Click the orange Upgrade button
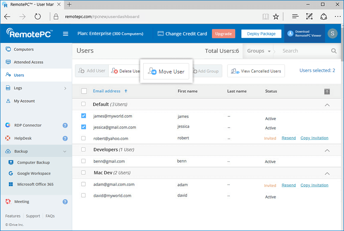 tap(223, 34)
